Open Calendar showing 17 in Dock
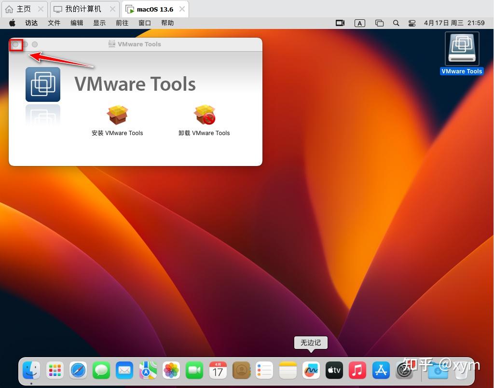The image size is (494, 388). click(x=218, y=370)
